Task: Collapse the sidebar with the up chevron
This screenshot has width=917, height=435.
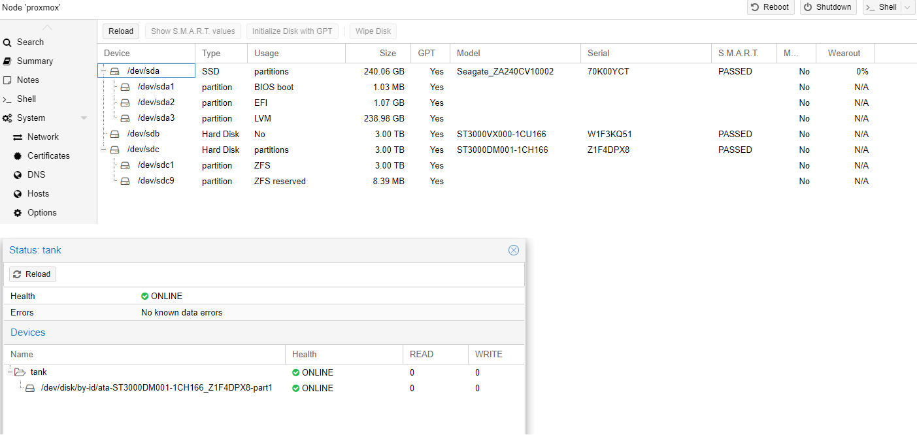Action: tap(48, 27)
